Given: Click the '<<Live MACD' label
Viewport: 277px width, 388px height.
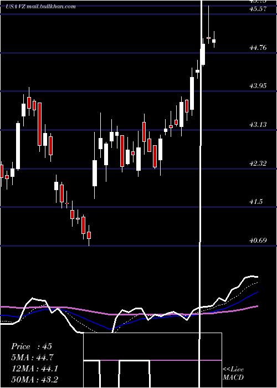Looking at the screenshot, I should 233,374.
